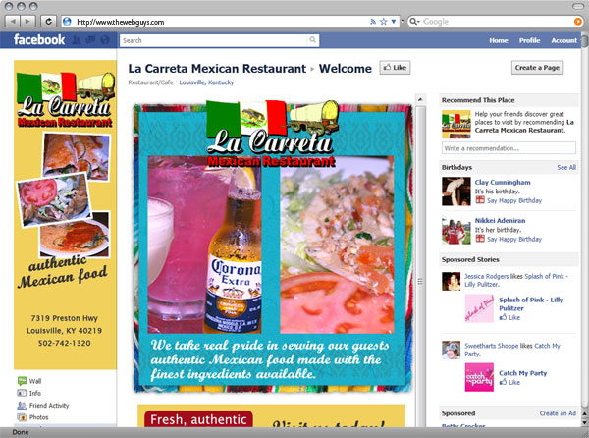Click the globe site icon in address bar
589x438 pixels.
67,22
